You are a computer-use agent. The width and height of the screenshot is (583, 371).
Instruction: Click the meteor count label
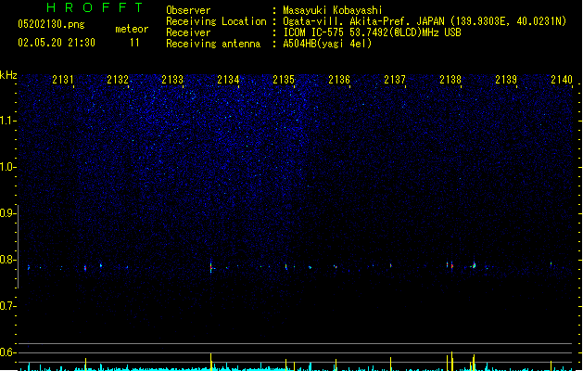click(x=132, y=29)
